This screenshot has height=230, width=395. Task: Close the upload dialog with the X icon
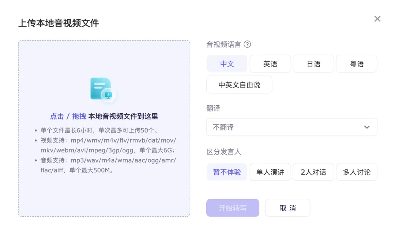pos(377,19)
